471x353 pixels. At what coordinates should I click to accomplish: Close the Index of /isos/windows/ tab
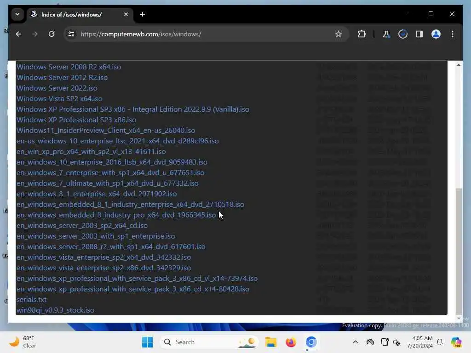[x=126, y=14]
